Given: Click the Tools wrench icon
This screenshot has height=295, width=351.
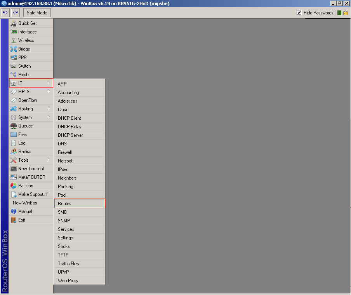Looking at the screenshot, I should click(x=14, y=160).
